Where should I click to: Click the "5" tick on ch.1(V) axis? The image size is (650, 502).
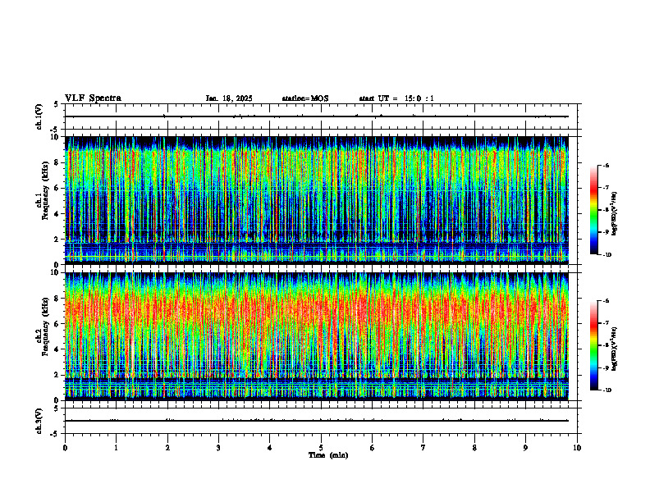[56, 104]
